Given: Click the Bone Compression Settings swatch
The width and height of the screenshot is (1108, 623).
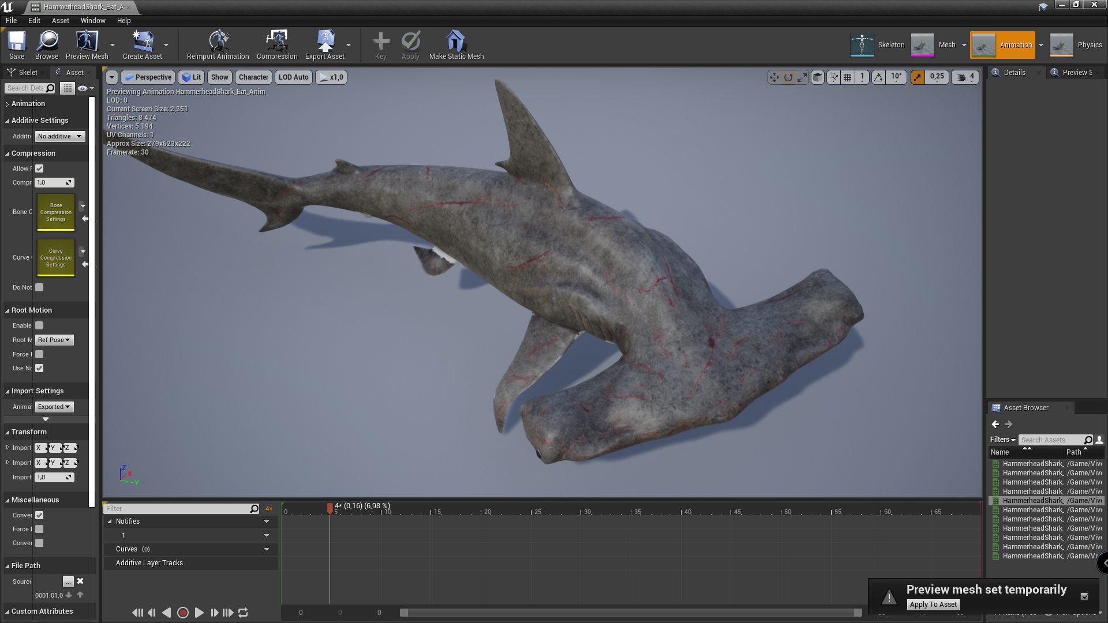Looking at the screenshot, I should [56, 212].
